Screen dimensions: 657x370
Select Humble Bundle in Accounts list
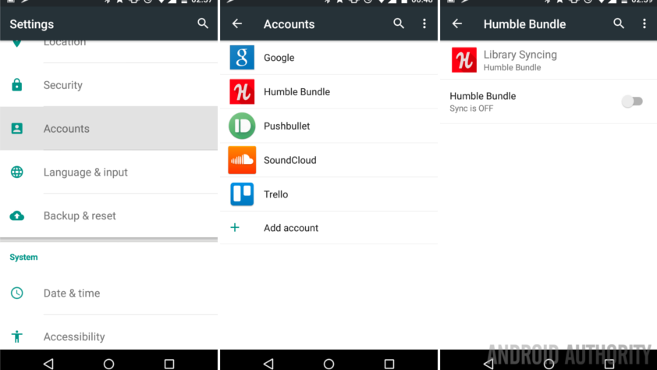[x=329, y=91]
